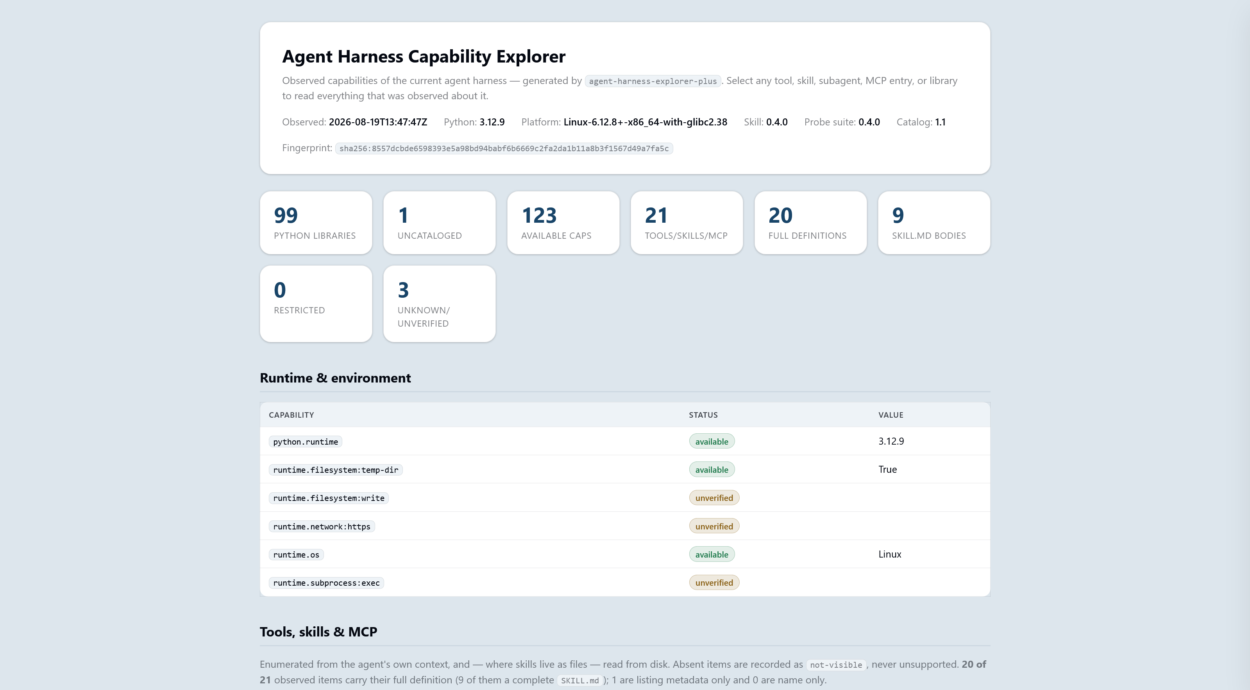This screenshot has width=1250, height=690.
Task: Click the Probe suite version 0.4.0
Action: click(869, 122)
